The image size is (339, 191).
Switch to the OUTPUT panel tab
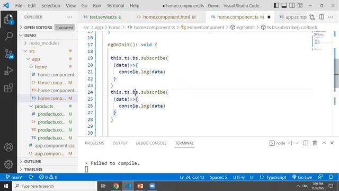[x=120, y=143]
